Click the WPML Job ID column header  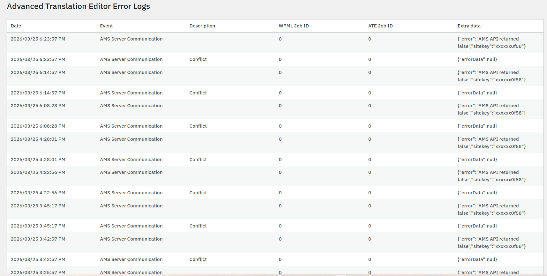pyautogui.click(x=294, y=26)
